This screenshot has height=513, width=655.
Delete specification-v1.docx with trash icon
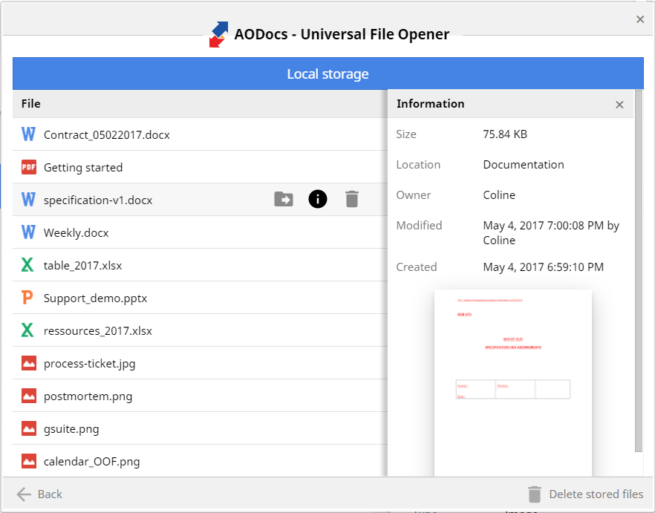pyautogui.click(x=352, y=199)
